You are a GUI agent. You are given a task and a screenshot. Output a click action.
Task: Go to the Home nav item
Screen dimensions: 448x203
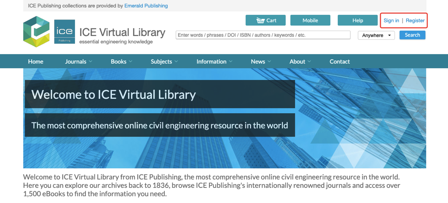click(36, 62)
